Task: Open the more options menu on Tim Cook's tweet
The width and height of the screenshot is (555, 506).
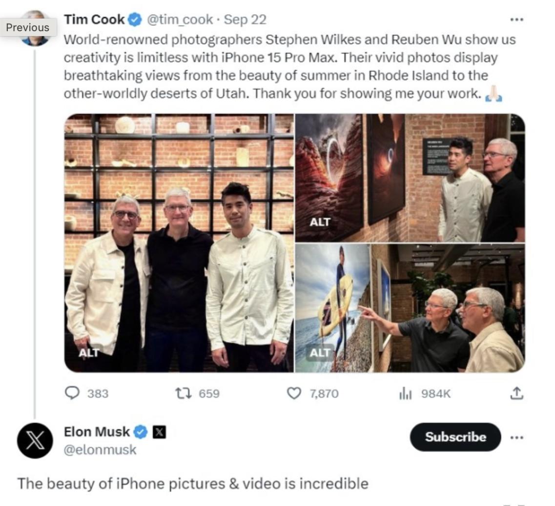Action: [516, 20]
